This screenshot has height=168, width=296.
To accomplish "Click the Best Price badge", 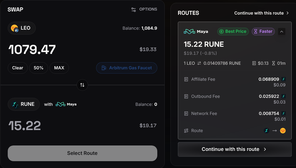I will click(x=233, y=31).
